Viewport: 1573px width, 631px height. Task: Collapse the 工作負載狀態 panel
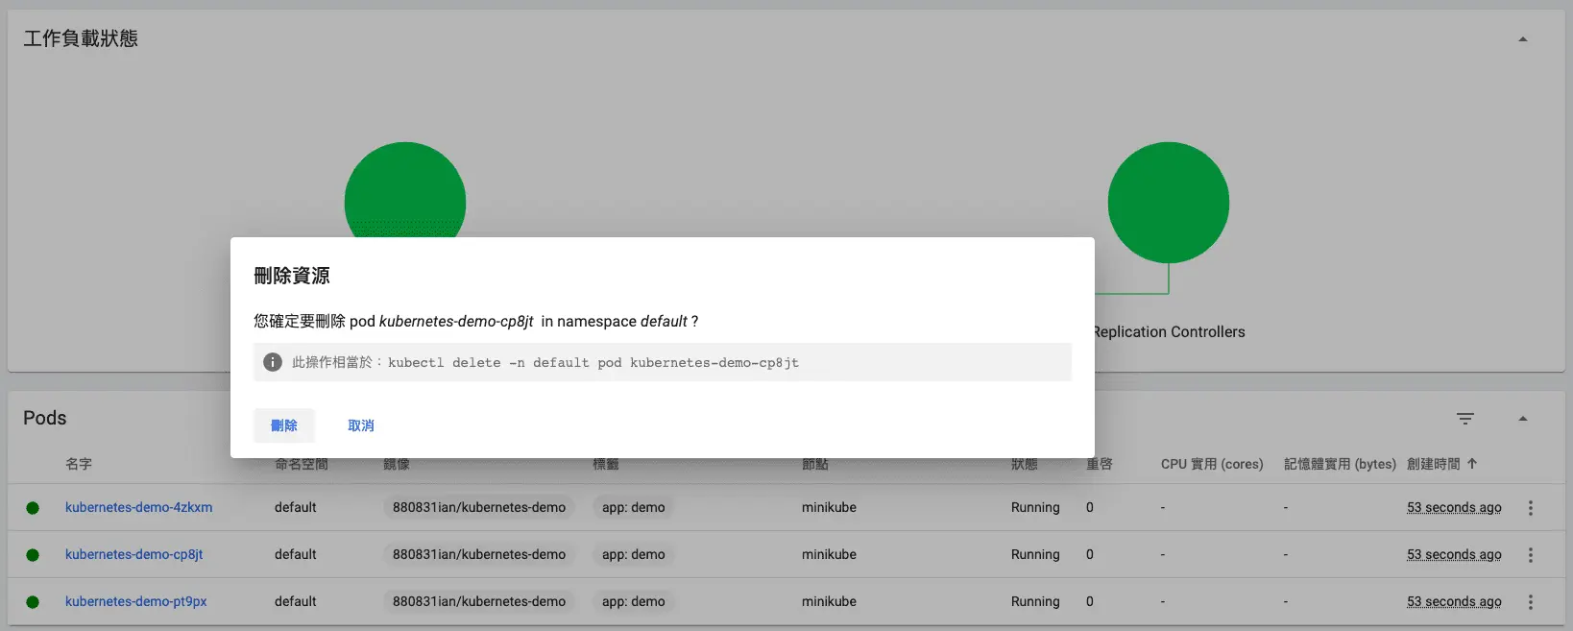1522,39
